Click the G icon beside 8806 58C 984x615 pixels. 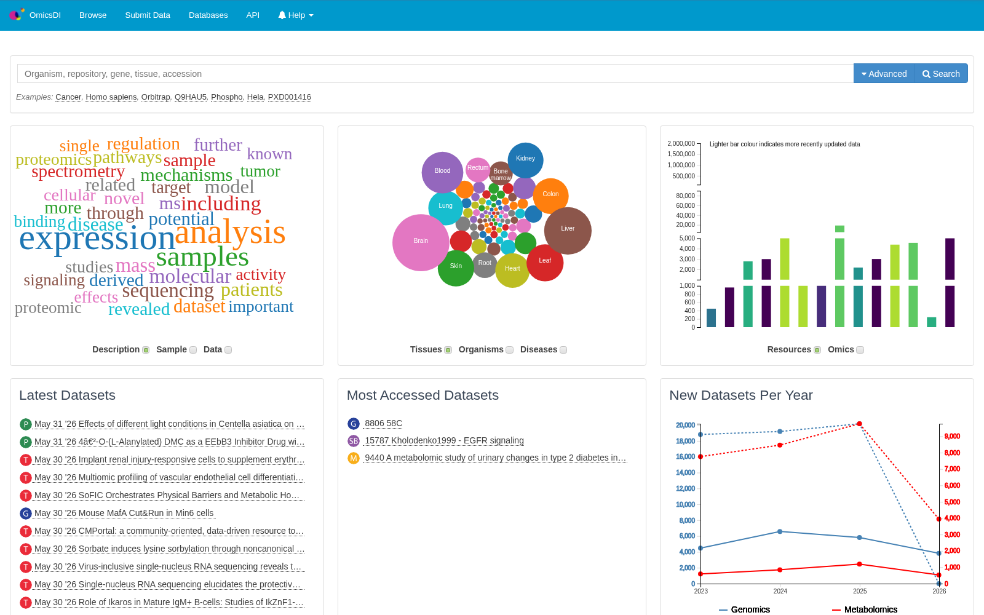coord(354,424)
